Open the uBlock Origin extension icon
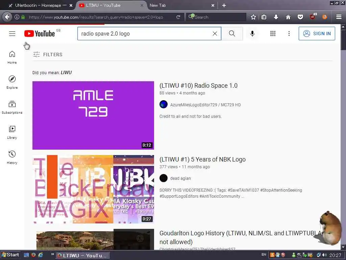 (x=313, y=17)
